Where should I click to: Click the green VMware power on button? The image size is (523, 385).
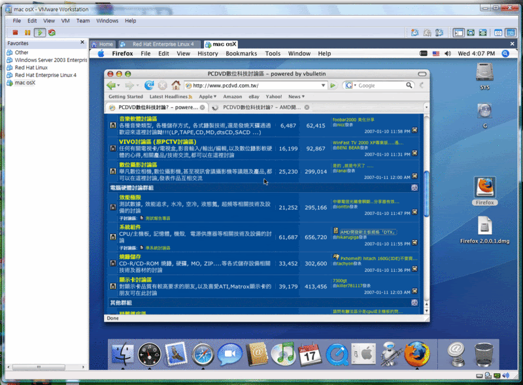pos(40,33)
